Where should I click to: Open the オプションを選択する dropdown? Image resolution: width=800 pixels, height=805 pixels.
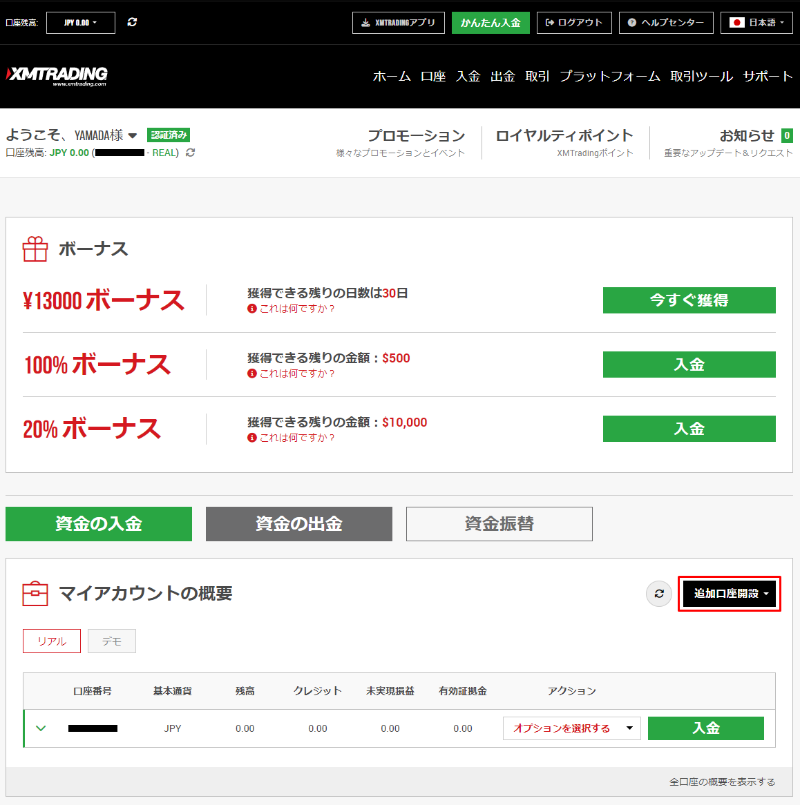(x=572, y=728)
